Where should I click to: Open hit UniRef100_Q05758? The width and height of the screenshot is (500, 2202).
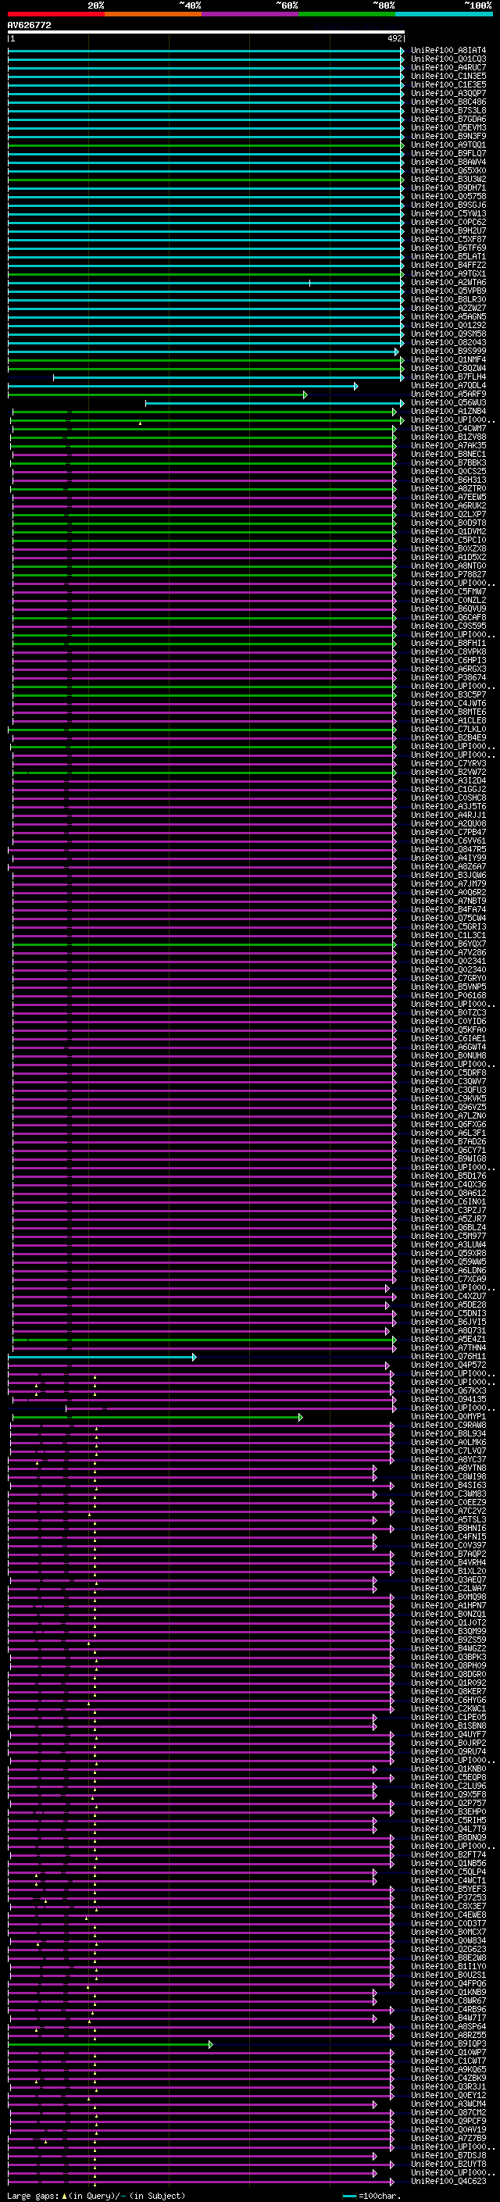448,197
